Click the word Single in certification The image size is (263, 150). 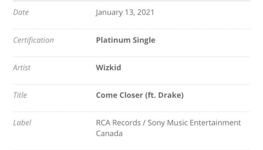[143, 40]
